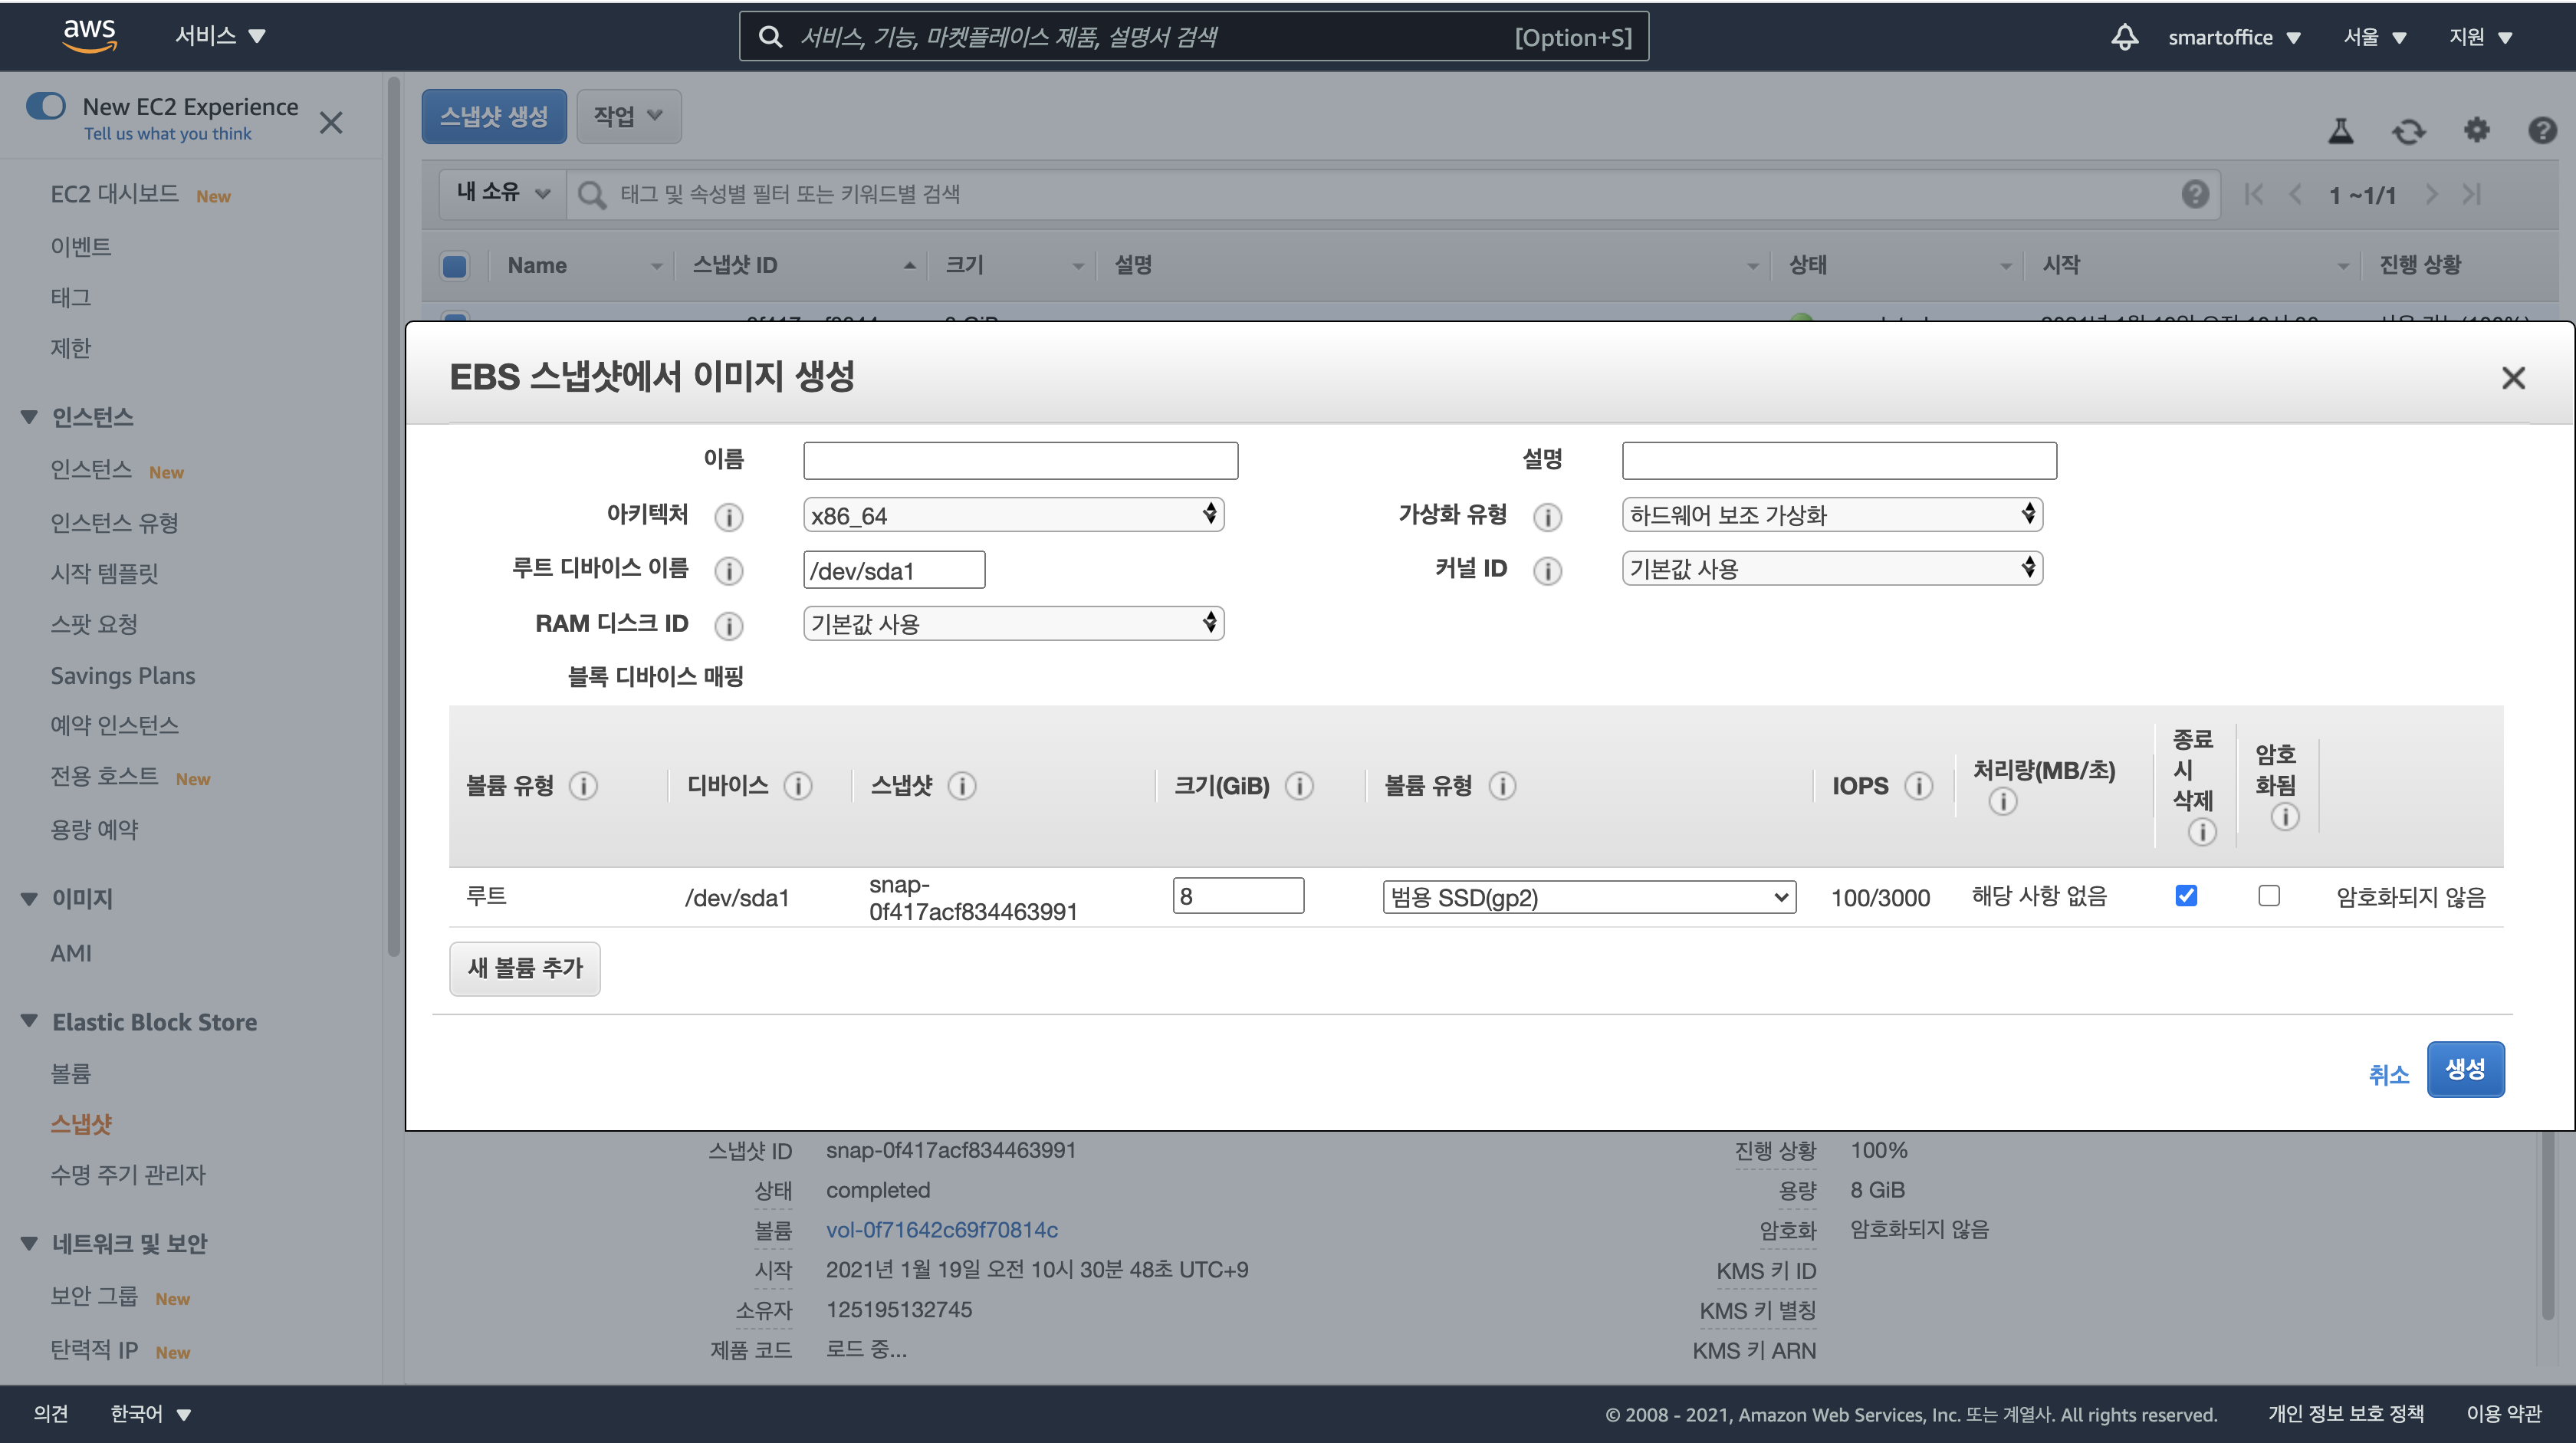The width and height of the screenshot is (2576, 1443).
Task: Click the 새 볼륨 추가 button
Action: click(525, 968)
